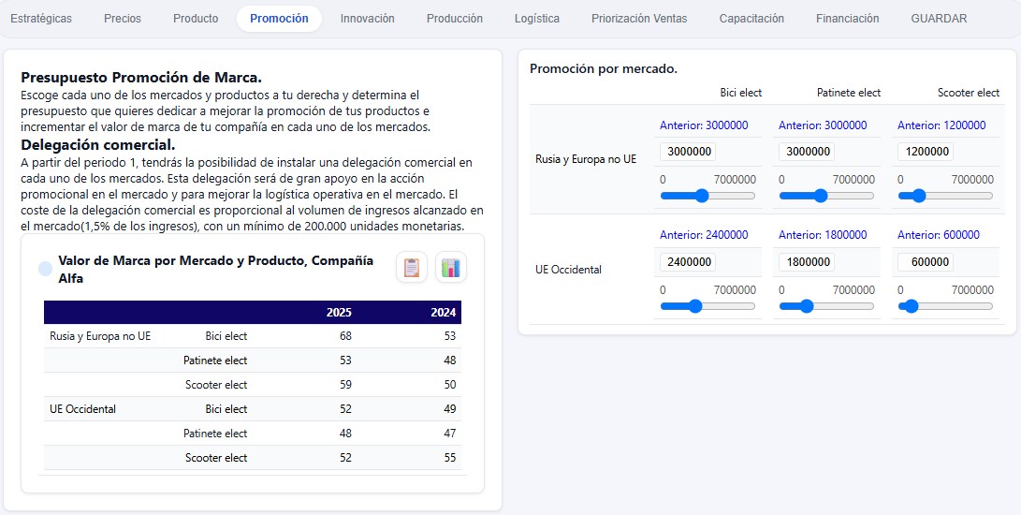1021x515 pixels.
Task: Click Rusia Patinete elect budget field 3000000
Action: click(x=806, y=152)
